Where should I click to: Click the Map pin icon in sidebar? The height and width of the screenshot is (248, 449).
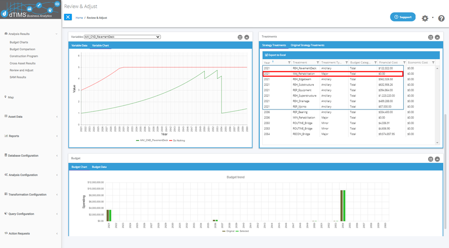5,97
